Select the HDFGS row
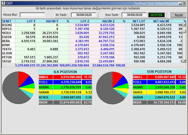 tap(92, 29)
